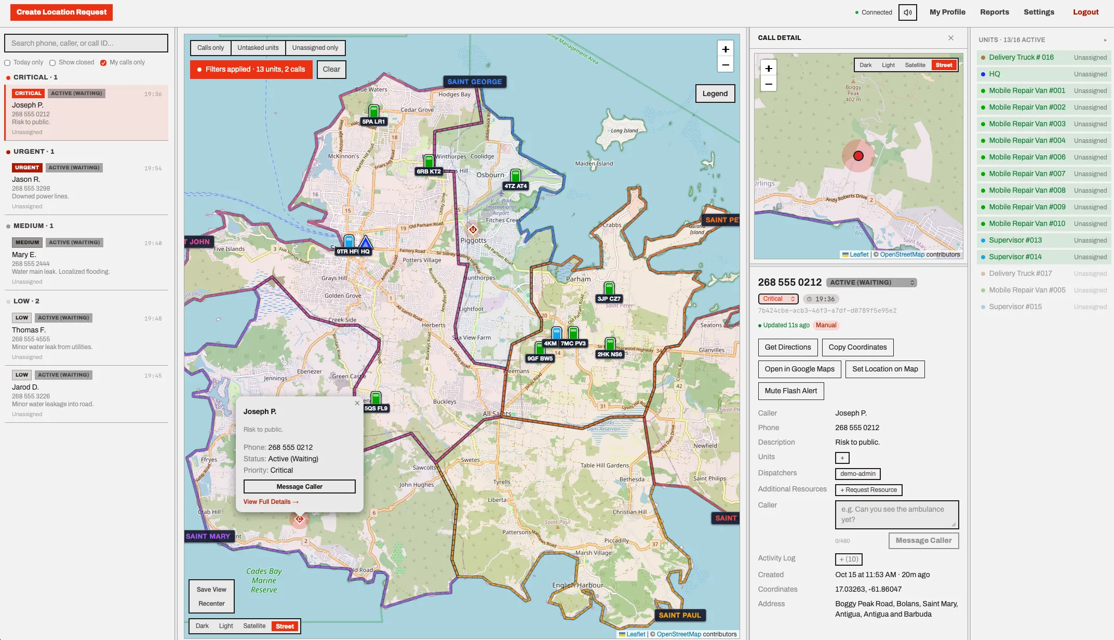Viewport: 1114px width, 640px height.
Task: Click the 6RB KT2 unit marker
Action: pos(428,161)
